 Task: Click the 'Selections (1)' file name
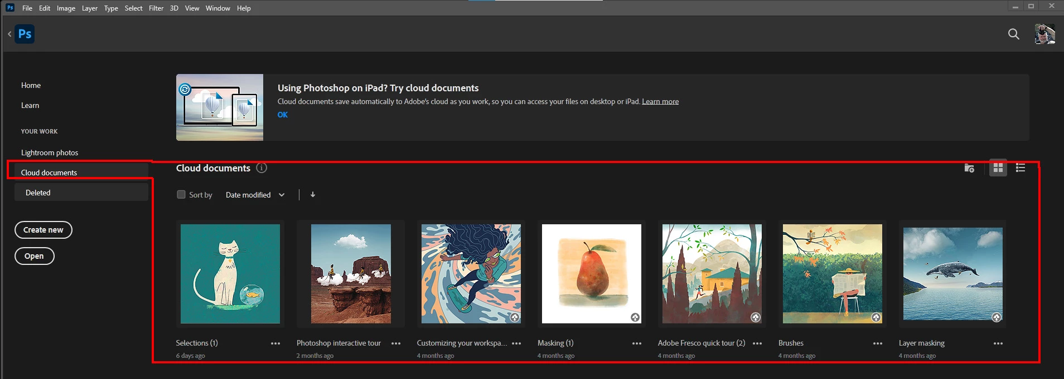coord(197,343)
